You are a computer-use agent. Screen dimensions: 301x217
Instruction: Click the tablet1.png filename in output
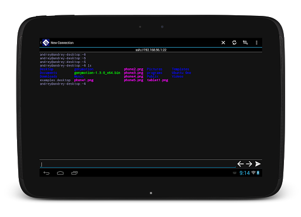click(158, 80)
